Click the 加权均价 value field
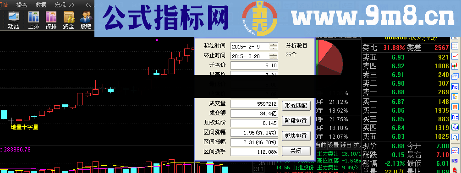This screenshot has height=173, width=461. [x=254, y=123]
